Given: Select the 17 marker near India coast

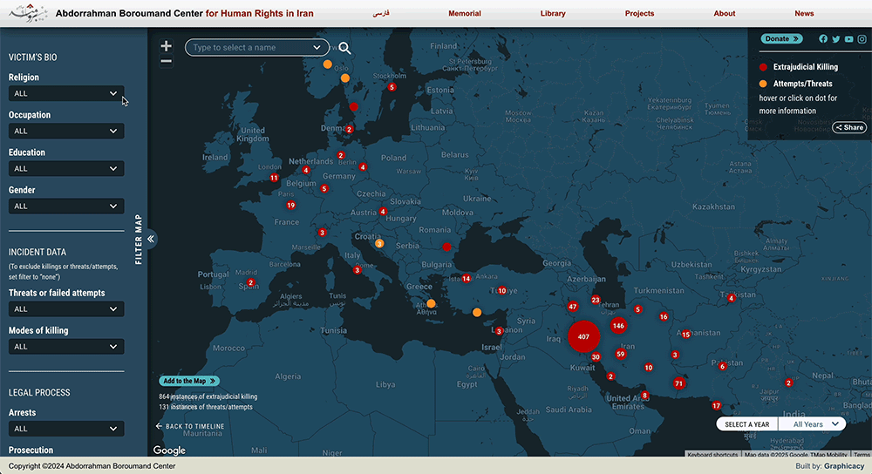Looking at the screenshot, I should coord(717,406).
